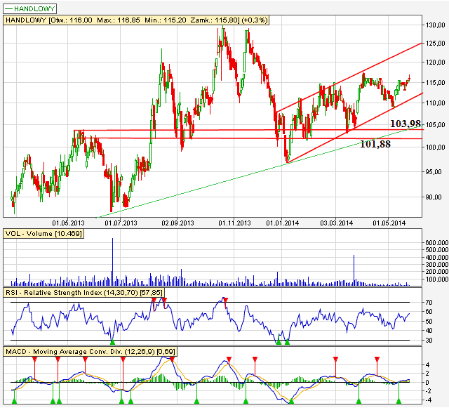Click the MACD 4 axis label
The image size is (449, 408).
point(427,365)
